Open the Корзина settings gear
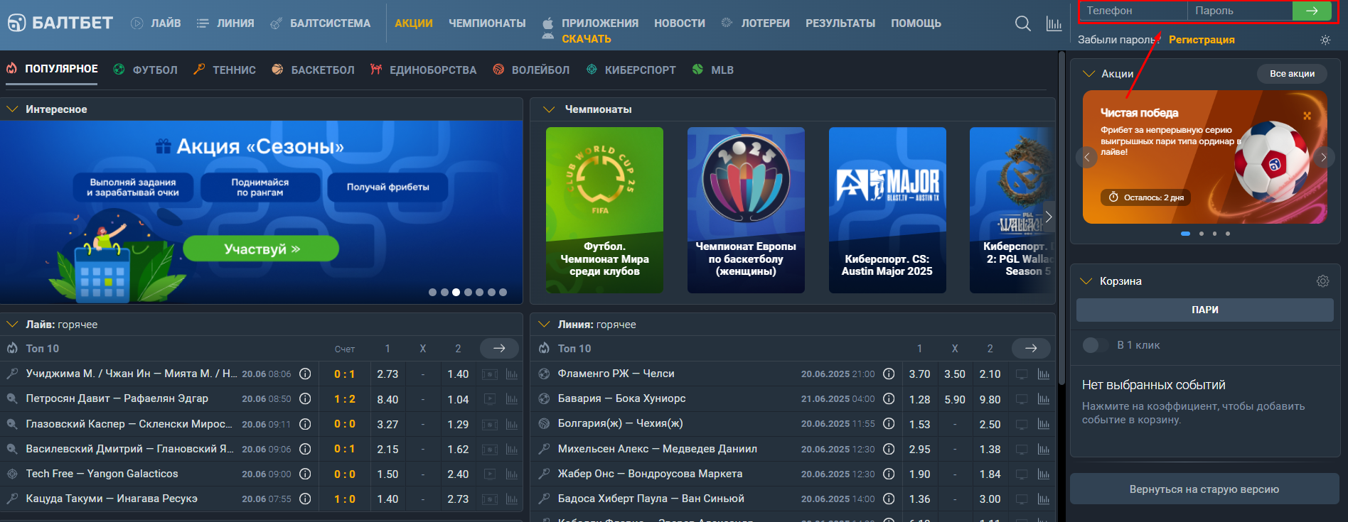Screen dimensions: 1348x522 [1322, 281]
